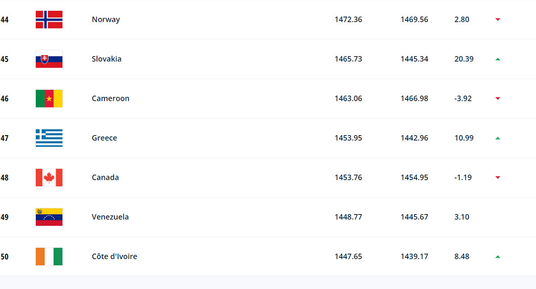Click the Cameroon flag icon

49,99
